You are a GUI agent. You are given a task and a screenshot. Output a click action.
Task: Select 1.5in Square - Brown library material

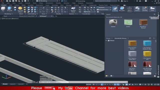tap(132, 45)
